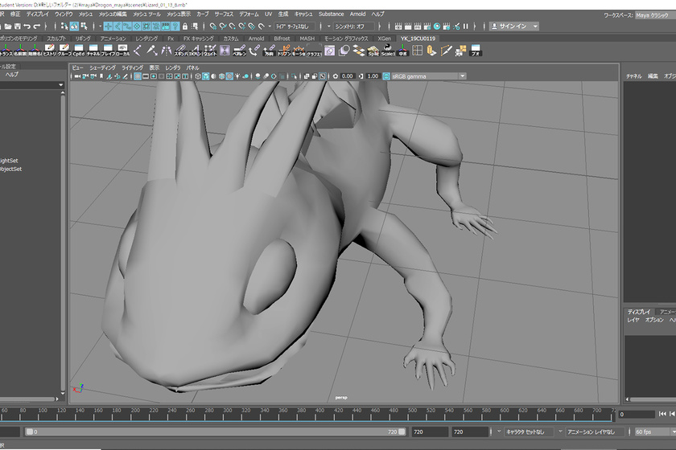Image resolution: width=676 pixels, height=450 pixels.
Task: Click the チャネル button in channel box
Action: click(x=633, y=76)
